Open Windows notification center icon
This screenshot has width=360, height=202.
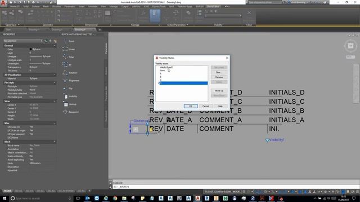354,198
